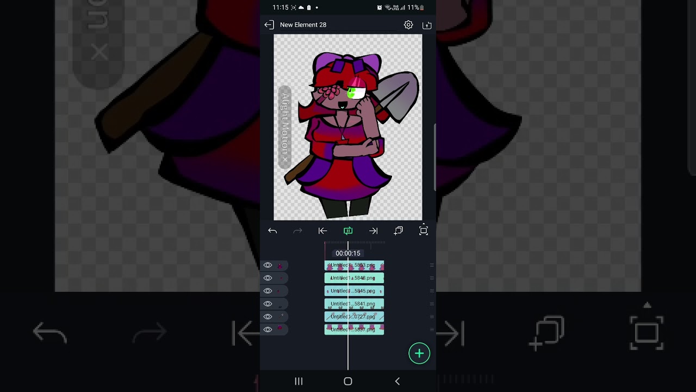Select the Untitled1...5841.png clip
This screenshot has height=392, width=696.
354,304
